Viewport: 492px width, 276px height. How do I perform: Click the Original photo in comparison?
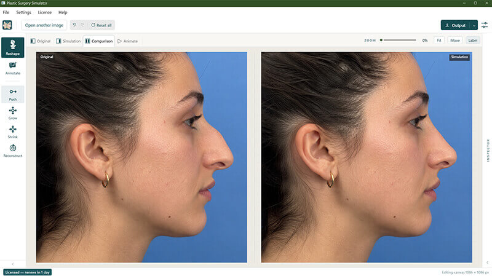141,157
